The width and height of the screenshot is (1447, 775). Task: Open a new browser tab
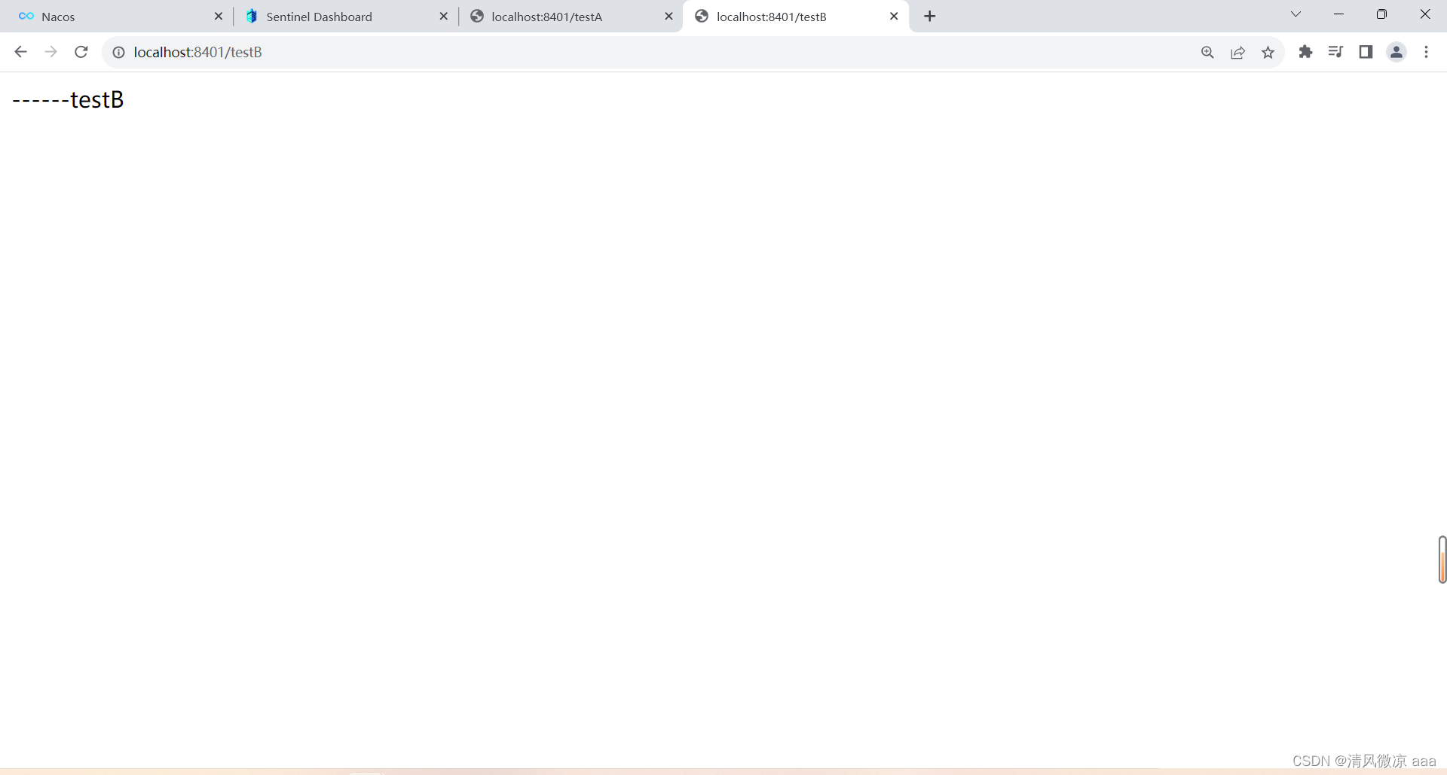tap(930, 16)
